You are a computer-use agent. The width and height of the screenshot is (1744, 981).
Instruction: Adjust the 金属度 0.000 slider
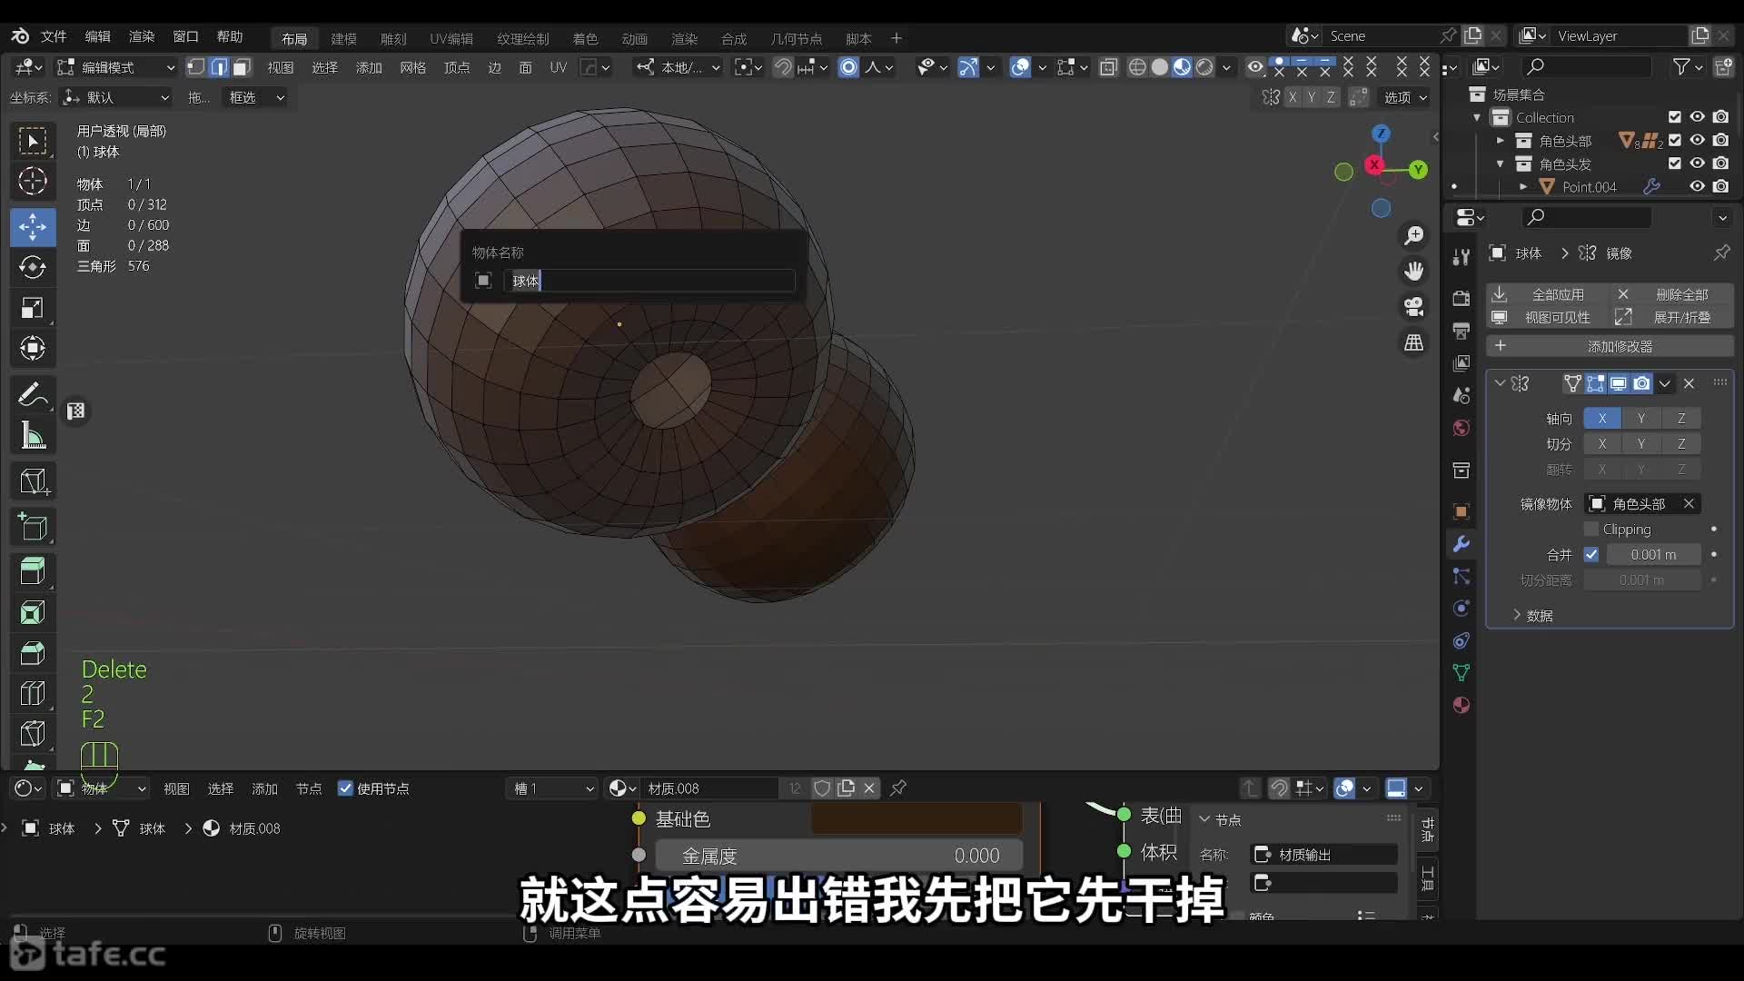tap(839, 856)
